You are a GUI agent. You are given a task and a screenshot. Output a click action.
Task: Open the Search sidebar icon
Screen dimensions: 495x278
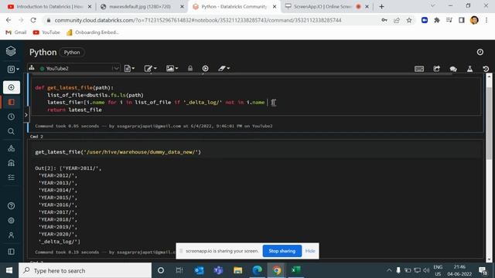click(12, 131)
